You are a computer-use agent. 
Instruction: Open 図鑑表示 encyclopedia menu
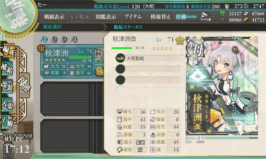[106, 17]
